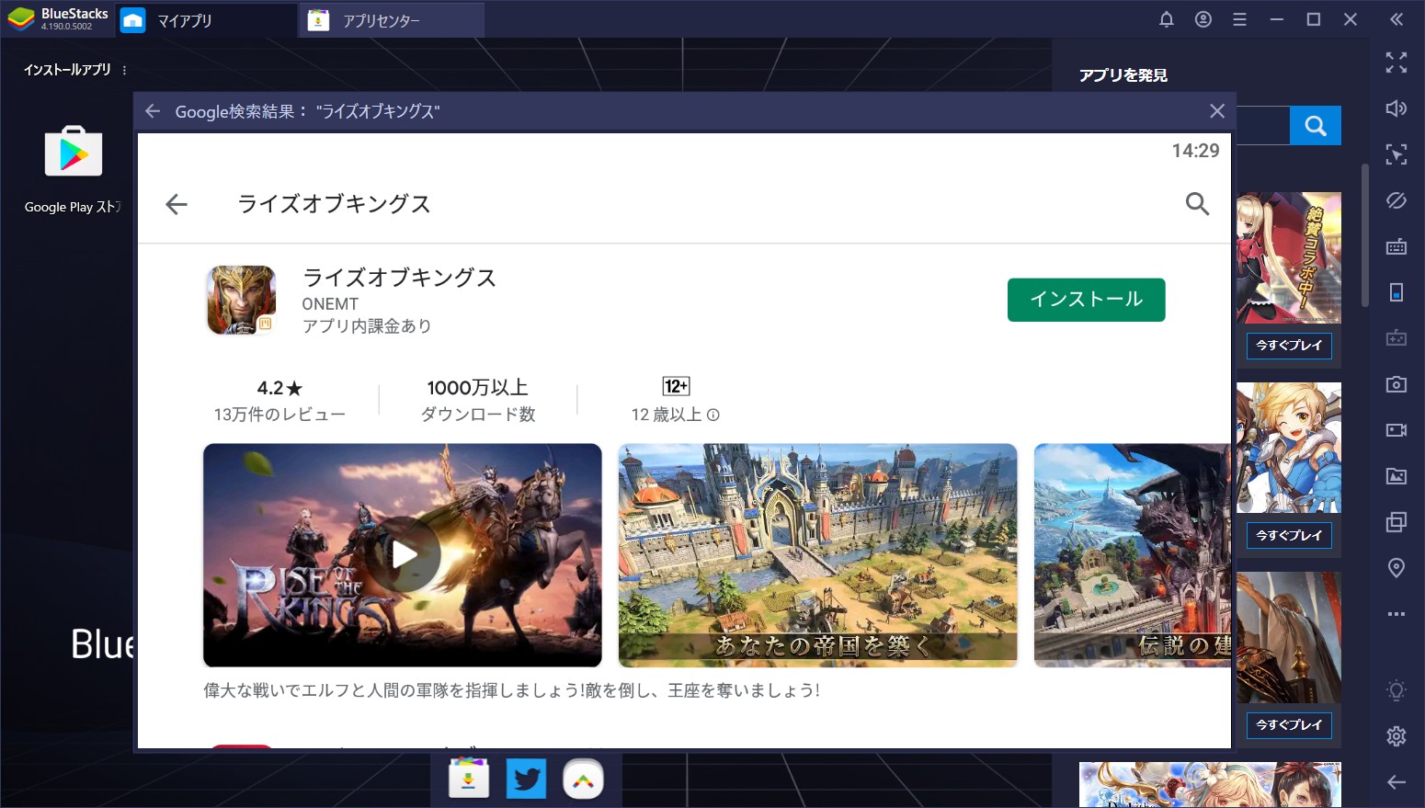This screenshot has height=808, width=1425.
Task: Open the media gallery icon
Action: (1396, 476)
